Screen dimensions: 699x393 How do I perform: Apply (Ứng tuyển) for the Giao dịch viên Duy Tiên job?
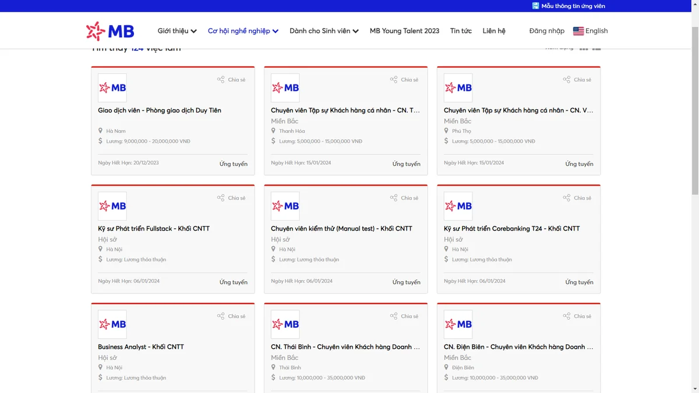(x=234, y=164)
